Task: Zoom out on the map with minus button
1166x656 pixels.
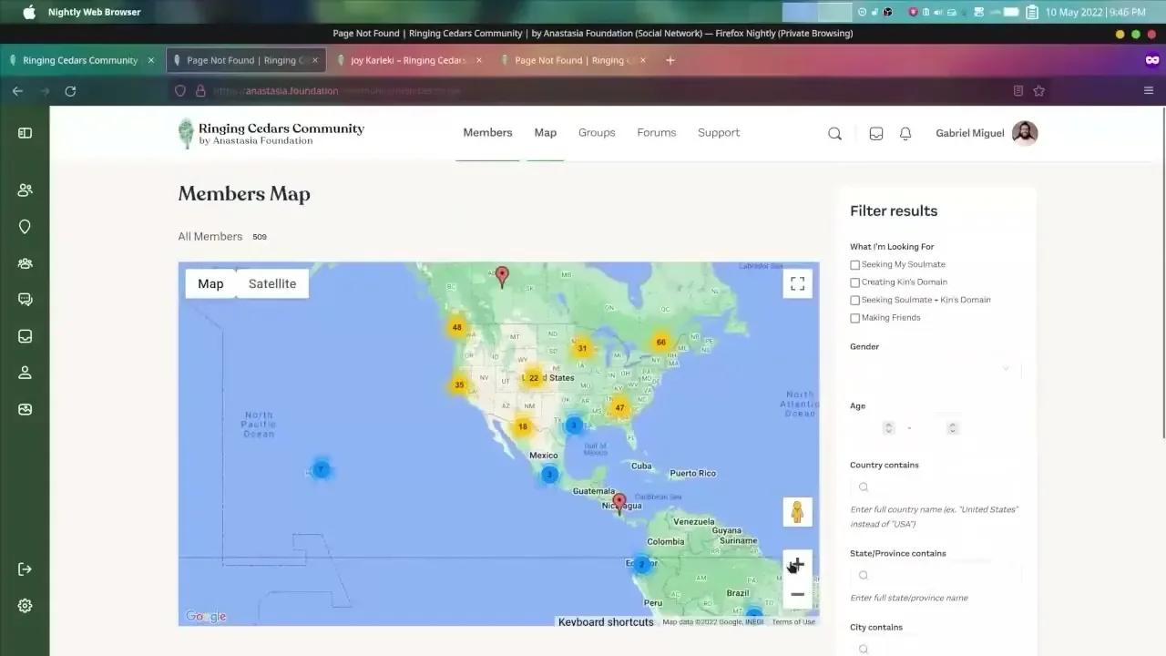Action: pos(797,594)
